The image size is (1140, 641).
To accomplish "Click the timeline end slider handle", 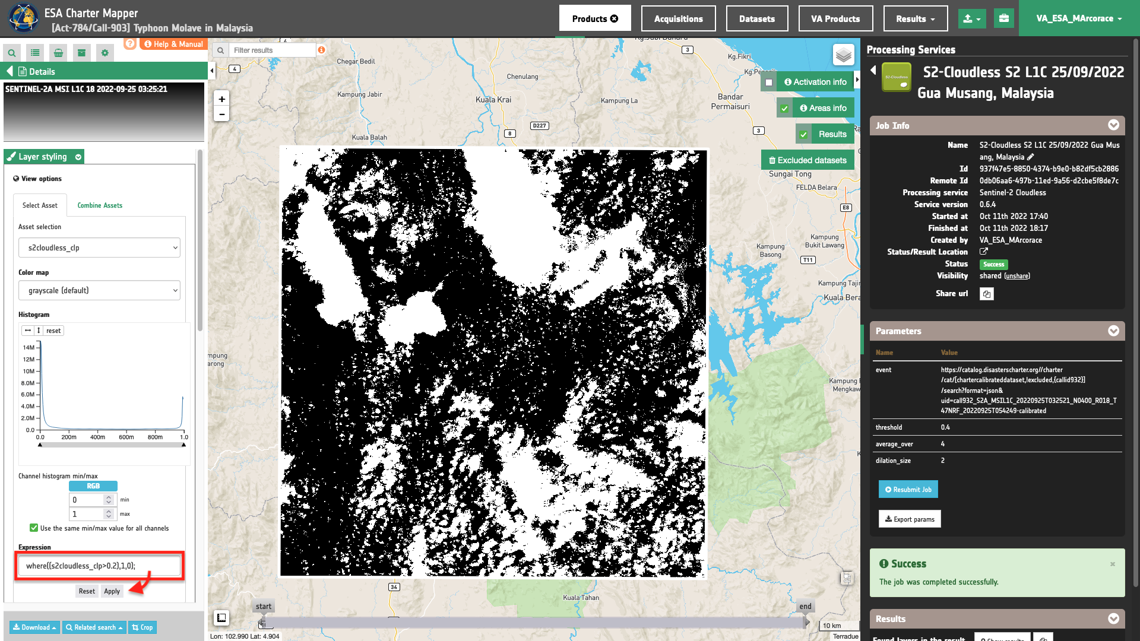I will 806,622.
